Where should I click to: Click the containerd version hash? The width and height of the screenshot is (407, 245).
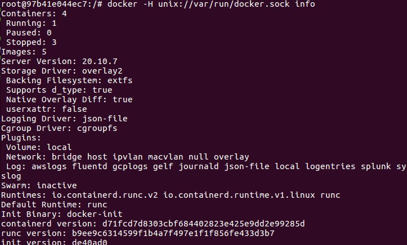(x=204, y=224)
